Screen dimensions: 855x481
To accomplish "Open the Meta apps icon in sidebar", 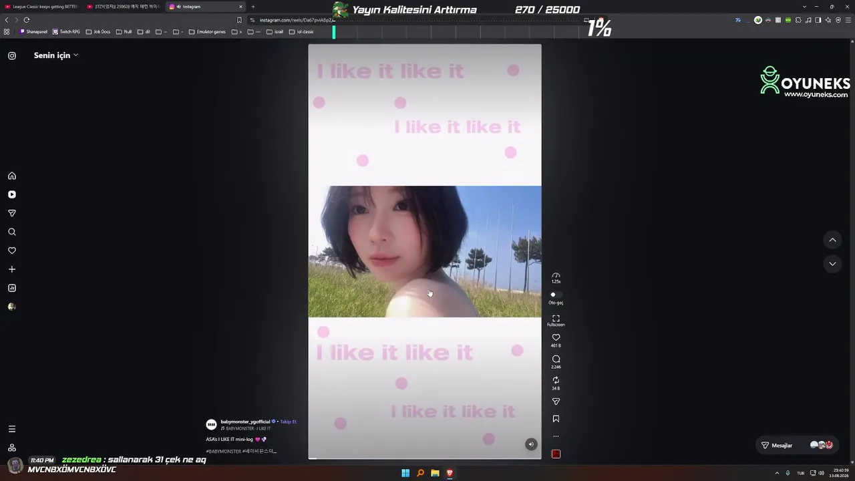I will (x=12, y=448).
